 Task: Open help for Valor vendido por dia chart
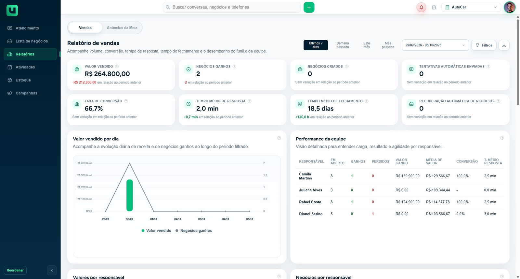[279, 138]
